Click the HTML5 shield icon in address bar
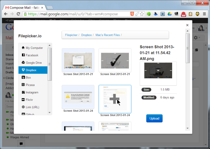 132,14
